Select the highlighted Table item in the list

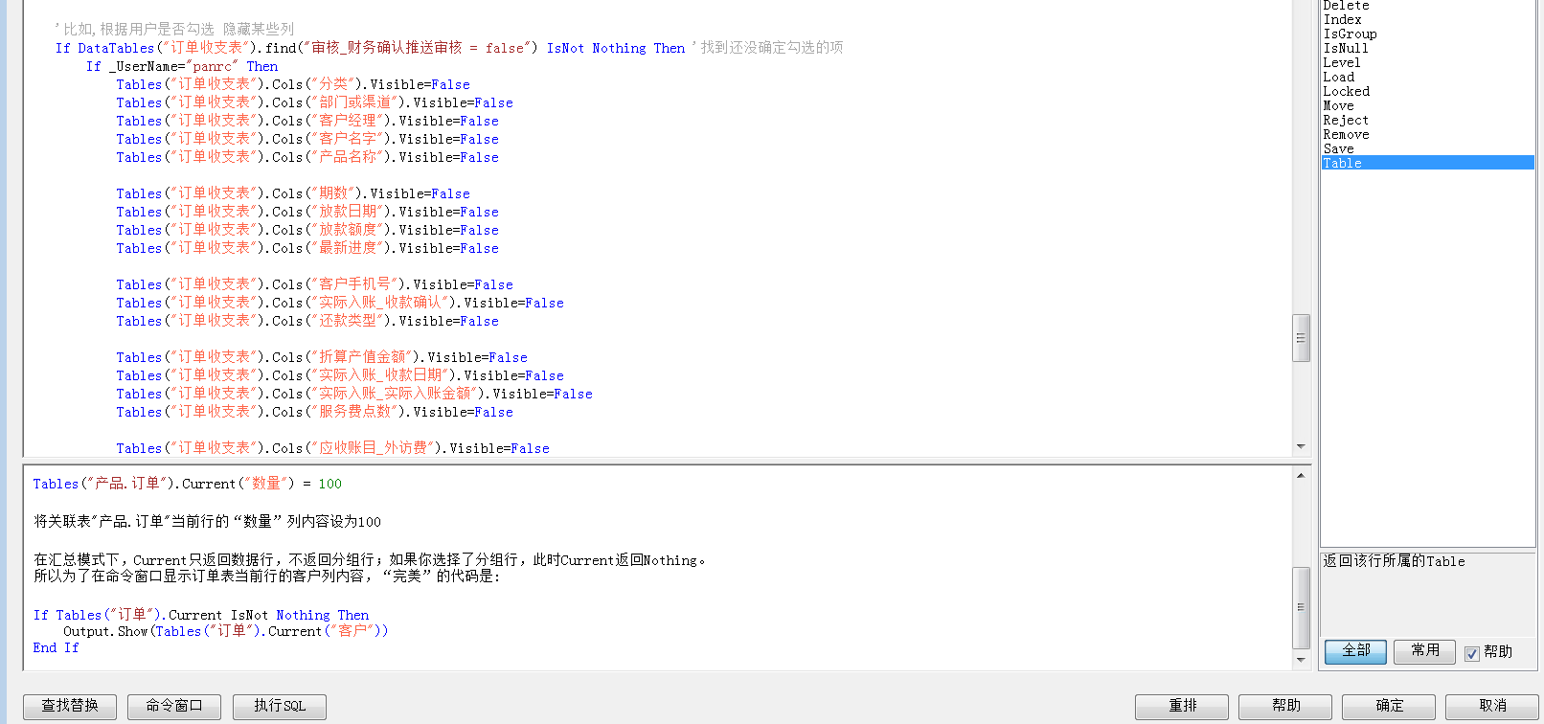point(1342,163)
